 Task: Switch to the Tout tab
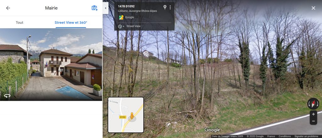(x=19, y=23)
